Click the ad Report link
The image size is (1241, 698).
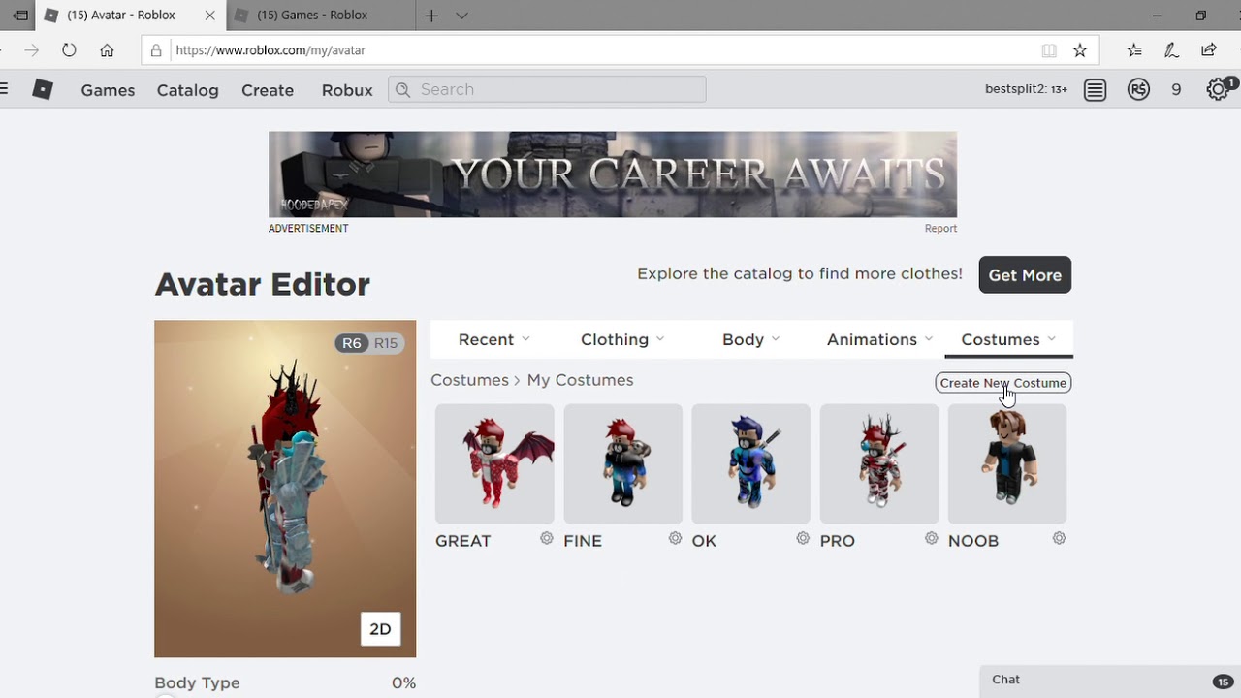940,229
